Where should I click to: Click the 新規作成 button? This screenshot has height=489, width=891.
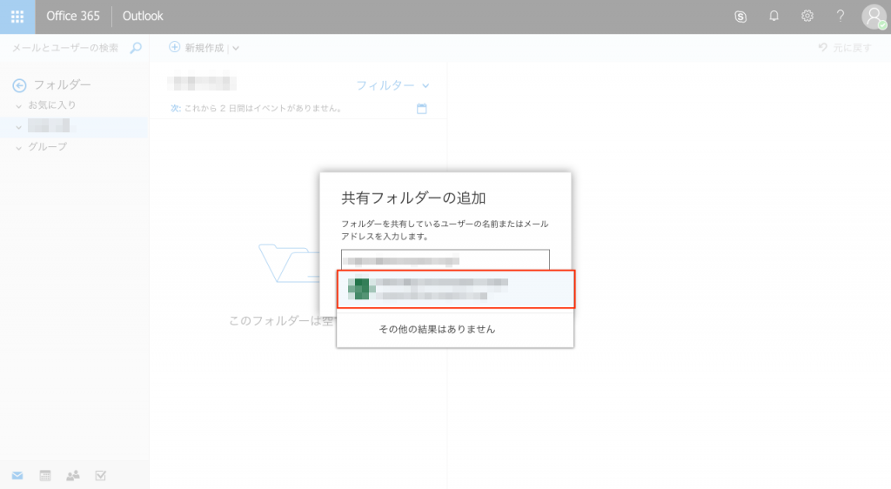click(197, 49)
